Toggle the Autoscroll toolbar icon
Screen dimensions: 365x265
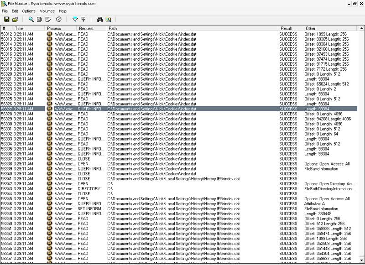(x=39, y=19)
